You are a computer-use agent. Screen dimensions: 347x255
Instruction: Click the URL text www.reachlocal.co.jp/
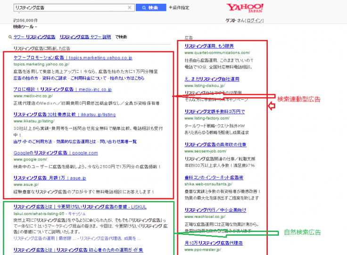pos(205,217)
